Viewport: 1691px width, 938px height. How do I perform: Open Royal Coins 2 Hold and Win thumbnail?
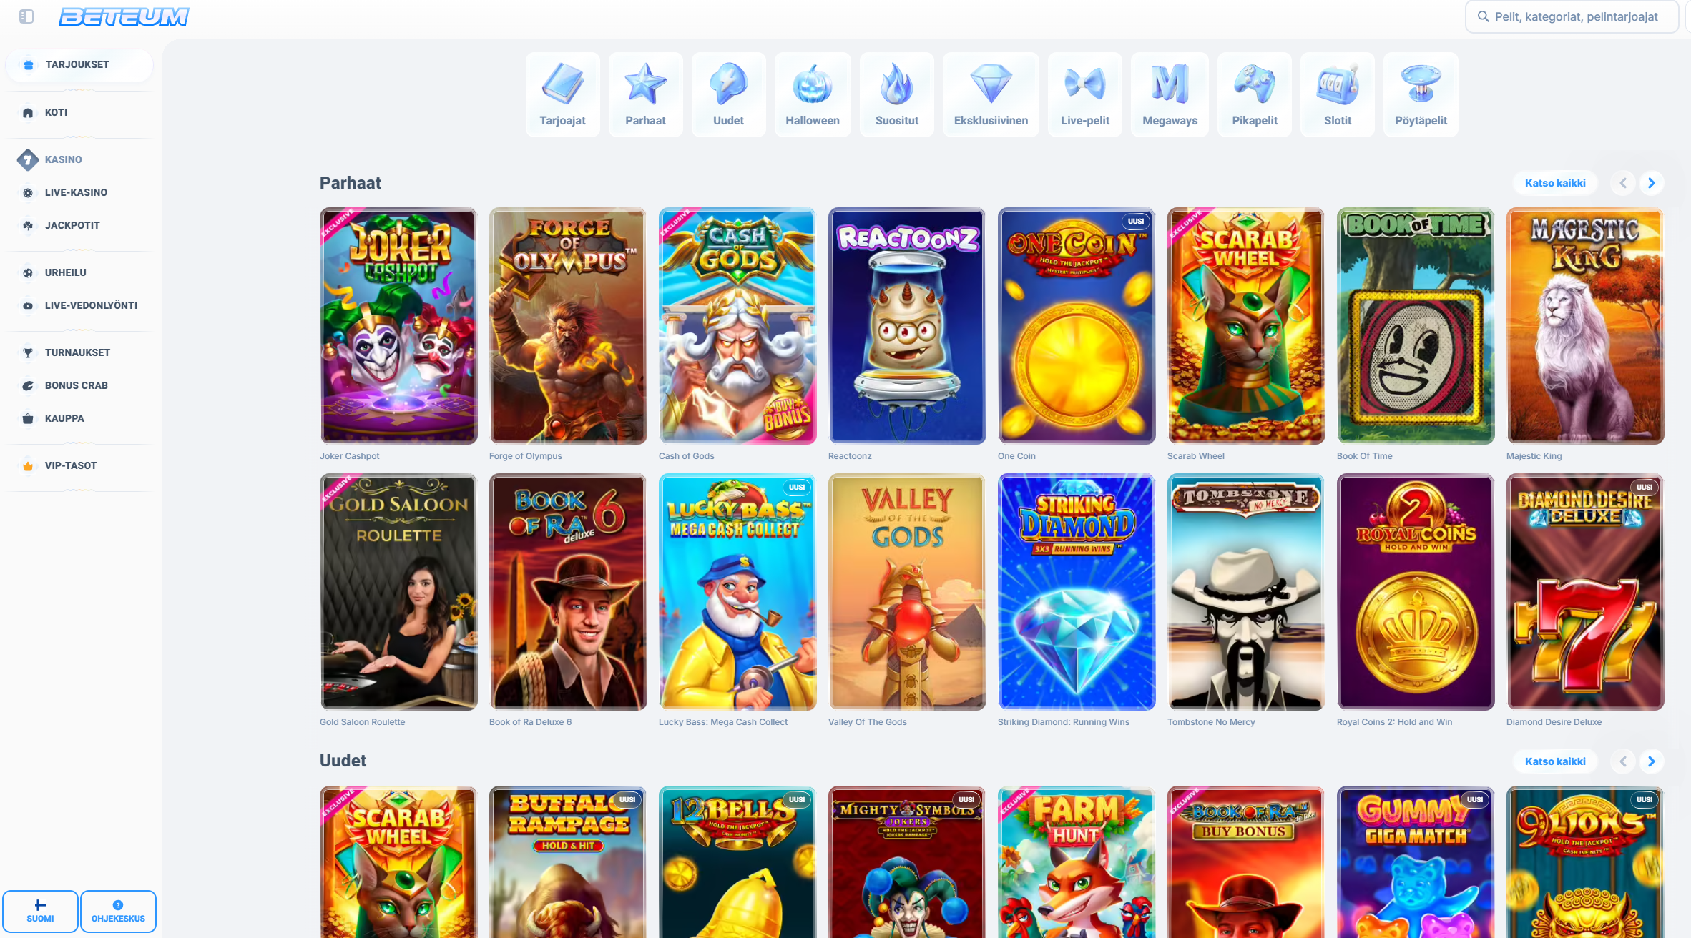tap(1415, 592)
